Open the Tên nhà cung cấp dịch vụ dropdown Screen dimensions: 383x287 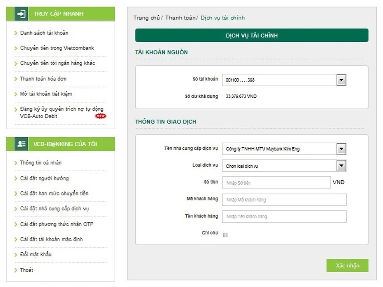[341, 148]
